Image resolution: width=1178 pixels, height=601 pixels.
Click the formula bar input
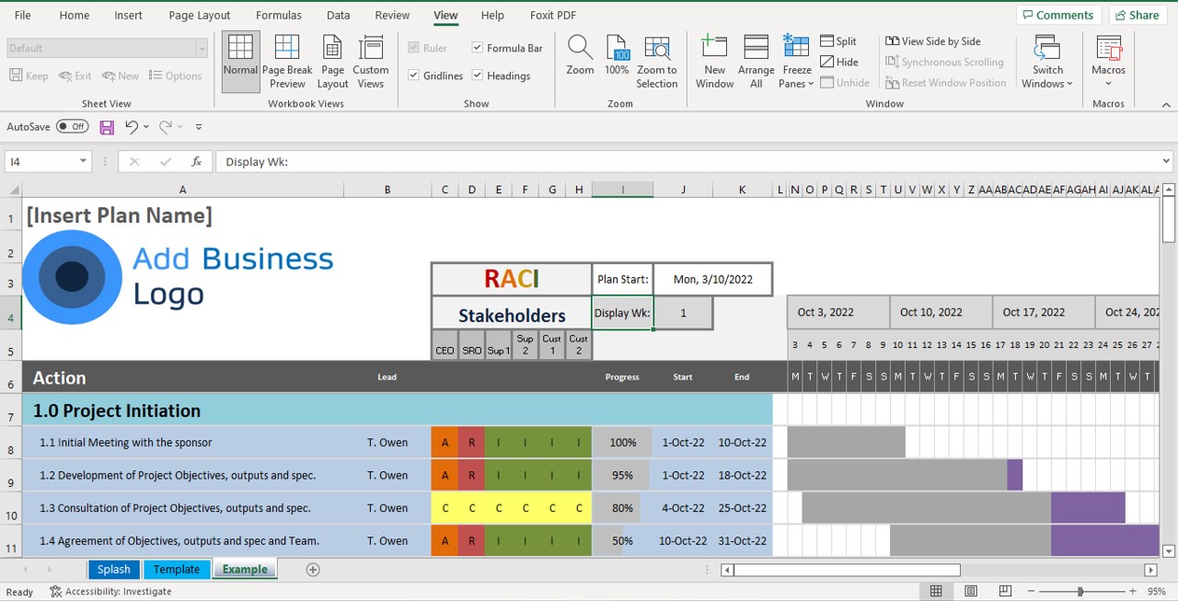click(687, 161)
